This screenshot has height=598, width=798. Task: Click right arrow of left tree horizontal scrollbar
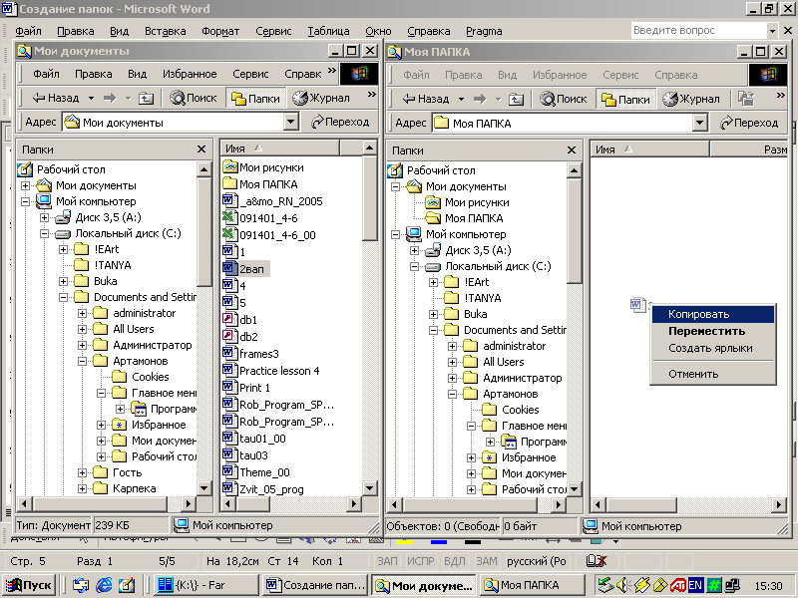189,504
